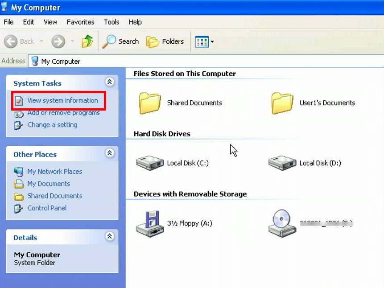Select the CD drive icon
The image size is (384, 288).
[x=282, y=223]
